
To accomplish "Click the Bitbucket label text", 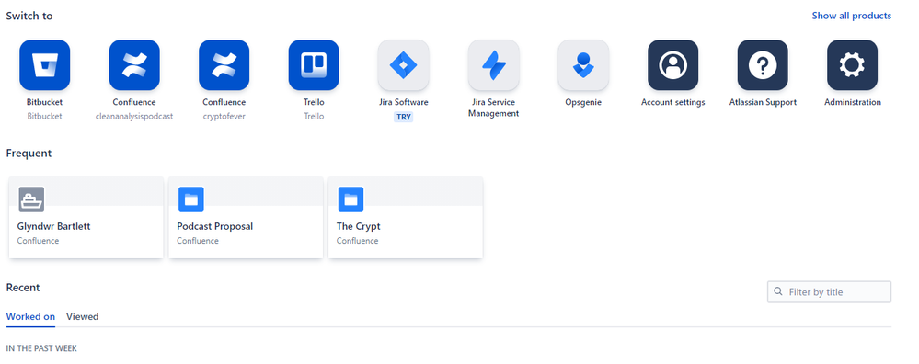I will click(44, 102).
